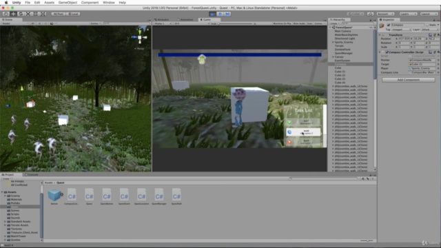This screenshot has height=248, width=441.
Task: Toggle Local/Global handle rotation button
Action: click(x=73, y=14)
